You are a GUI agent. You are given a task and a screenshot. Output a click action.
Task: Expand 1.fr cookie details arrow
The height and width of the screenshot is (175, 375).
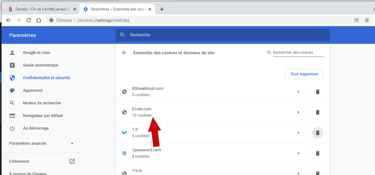tap(298, 133)
